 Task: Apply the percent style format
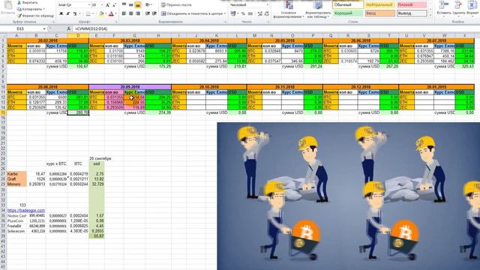(243, 13)
